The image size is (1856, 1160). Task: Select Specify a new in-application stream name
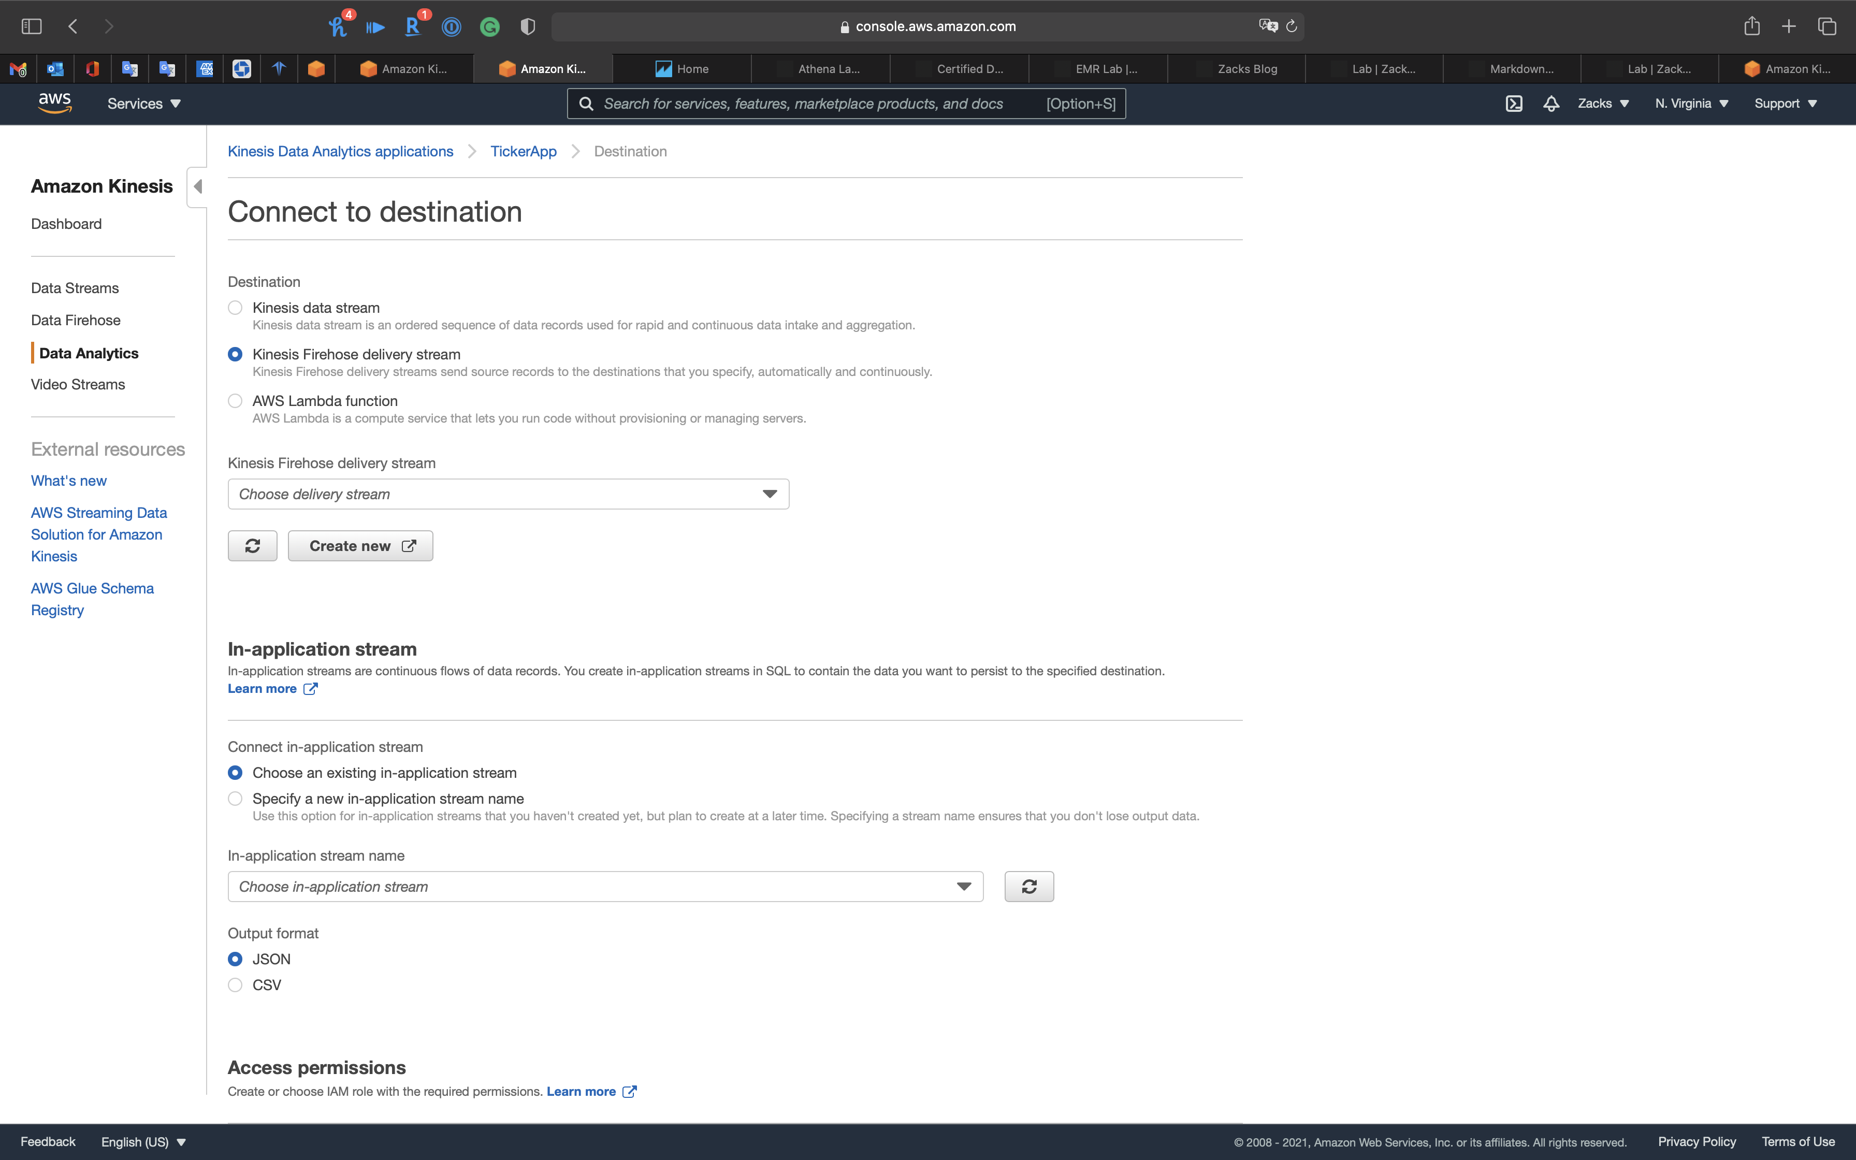coord(236,799)
